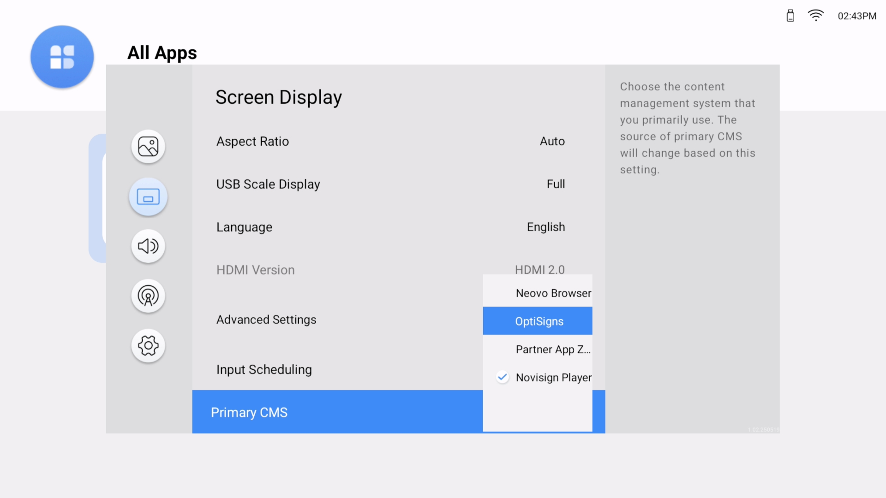Change USB Scale Display Full value
Image resolution: width=886 pixels, height=498 pixels.
555,184
